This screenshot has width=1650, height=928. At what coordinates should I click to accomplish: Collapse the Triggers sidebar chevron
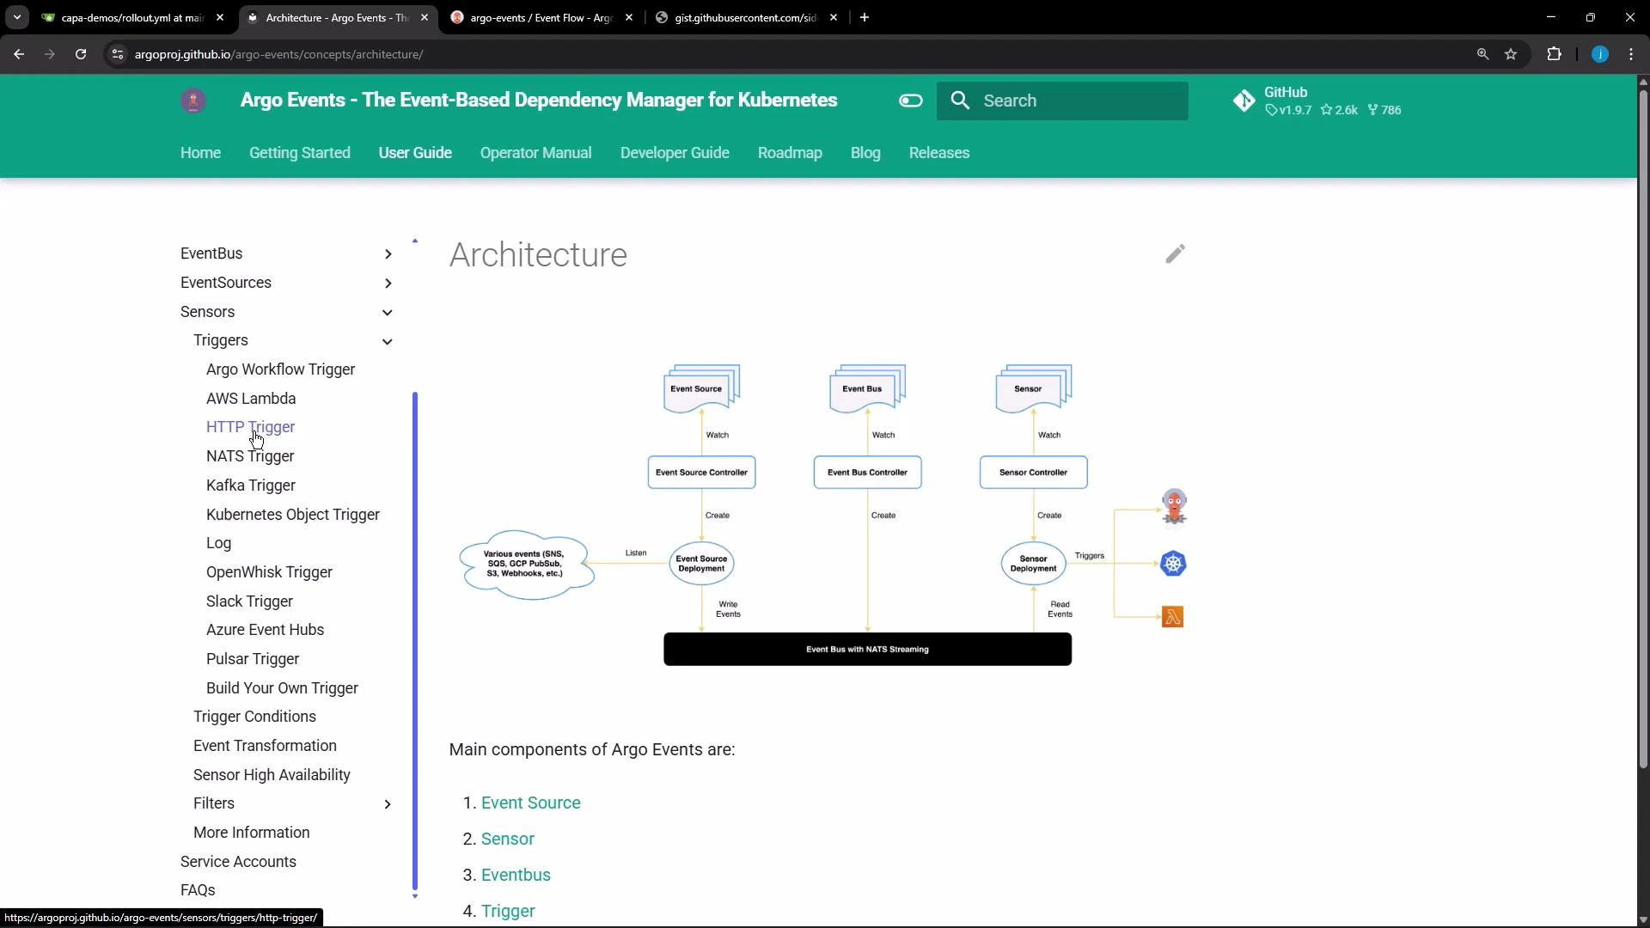click(x=388, y=341)
